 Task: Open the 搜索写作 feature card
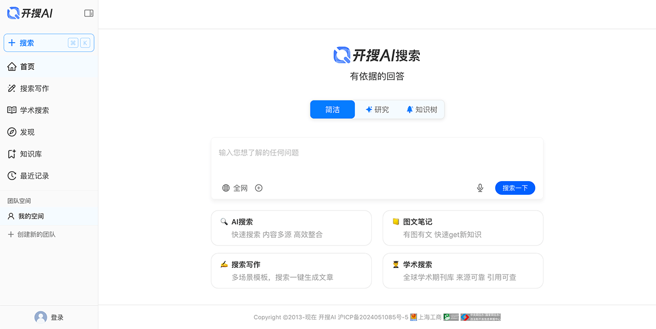(x=291, y=271)
